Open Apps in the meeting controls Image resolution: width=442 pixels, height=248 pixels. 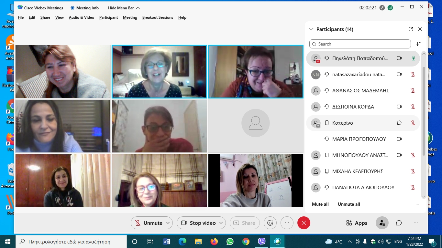(x=357, y=223)
